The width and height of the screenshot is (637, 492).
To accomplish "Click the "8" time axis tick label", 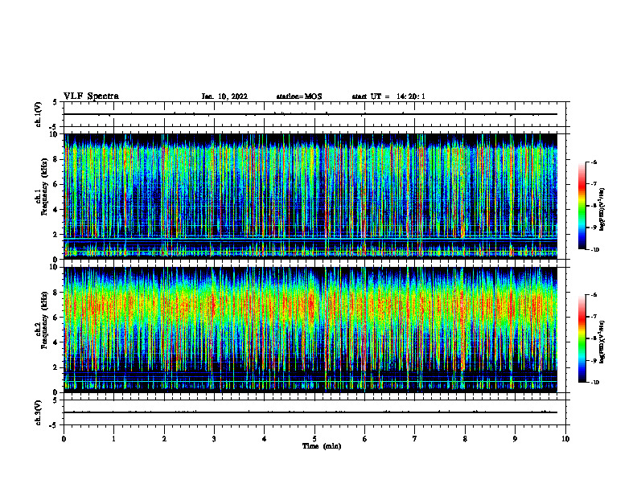I will 465,439.
